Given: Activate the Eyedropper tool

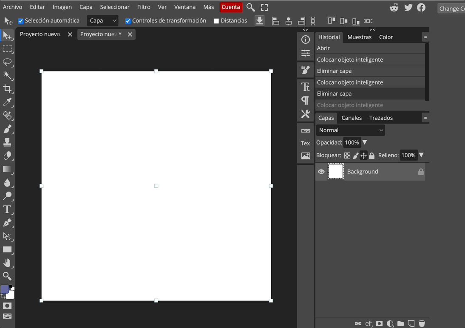Looking at the screenshot, I should pyautogui.click(x=8, y=102).
